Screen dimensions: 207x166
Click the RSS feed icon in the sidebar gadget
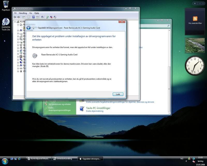click(195, 18)
